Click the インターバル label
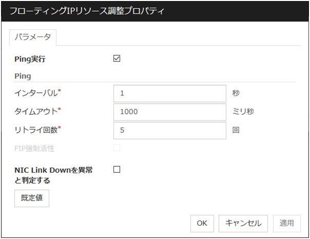This screenshot has height=239, width=310. click(x=38, y=93)
